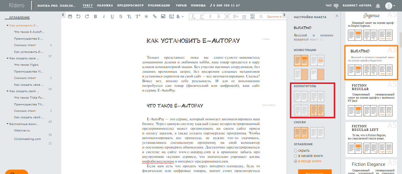Open Webinar.ru section in contents

click(x=22, y=130)
